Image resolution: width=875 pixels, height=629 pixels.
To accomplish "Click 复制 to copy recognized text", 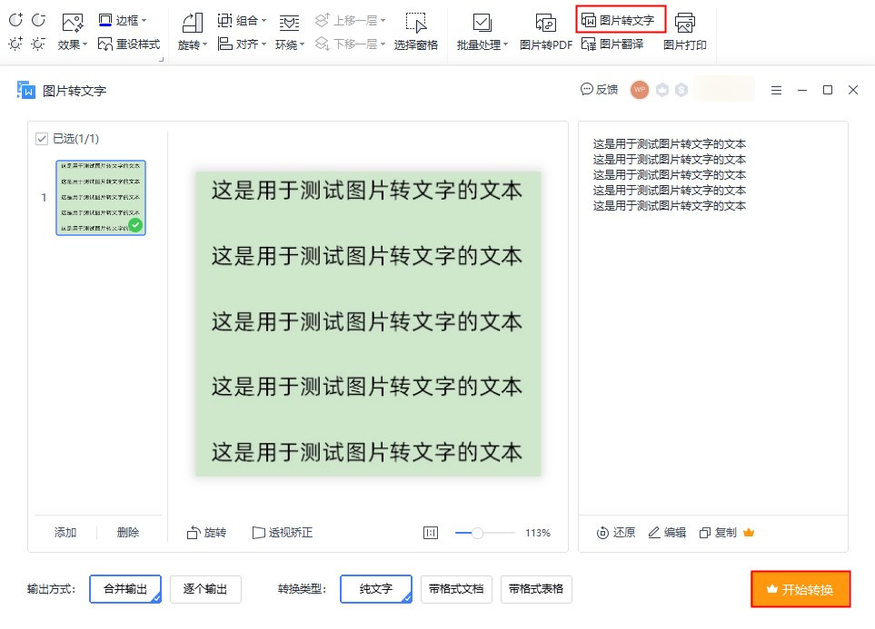I will pos(718,533).
